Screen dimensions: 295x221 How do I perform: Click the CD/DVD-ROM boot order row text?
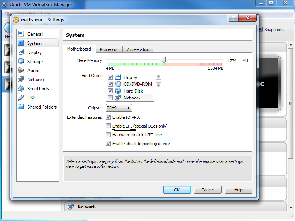pyautogui.click(x=138, y=84)
